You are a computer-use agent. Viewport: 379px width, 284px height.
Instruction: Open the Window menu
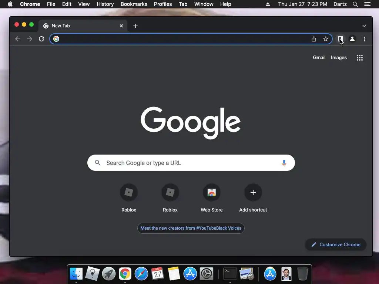point(204,4)
